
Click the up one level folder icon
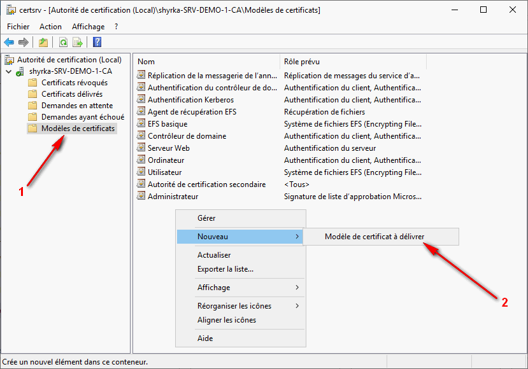point(43,43)
